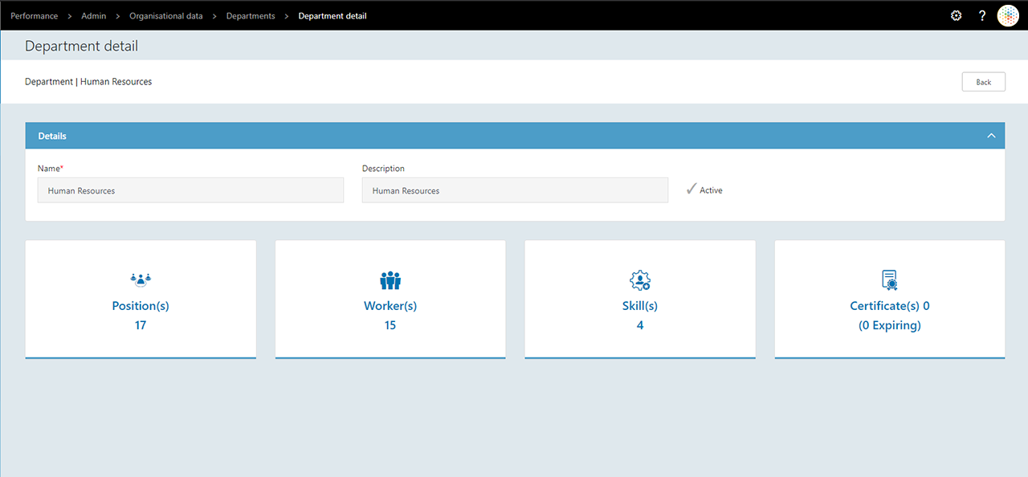Go to Admin breadcrumb

coord(93,16)
